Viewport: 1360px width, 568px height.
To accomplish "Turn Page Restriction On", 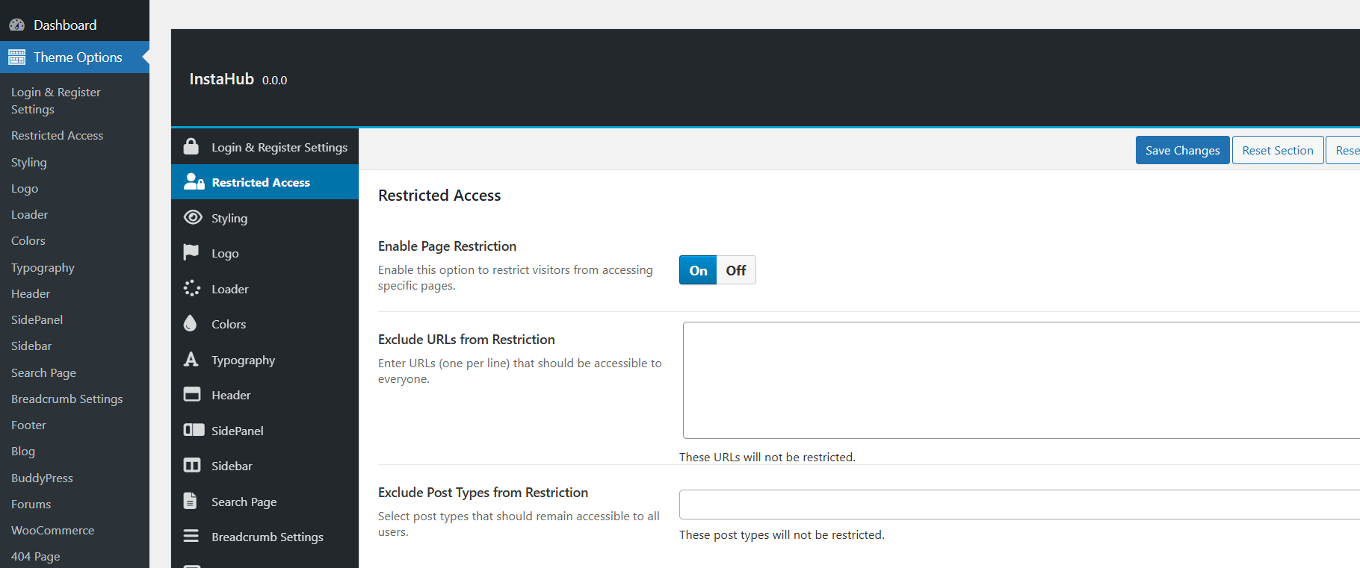I will point(698,270).
